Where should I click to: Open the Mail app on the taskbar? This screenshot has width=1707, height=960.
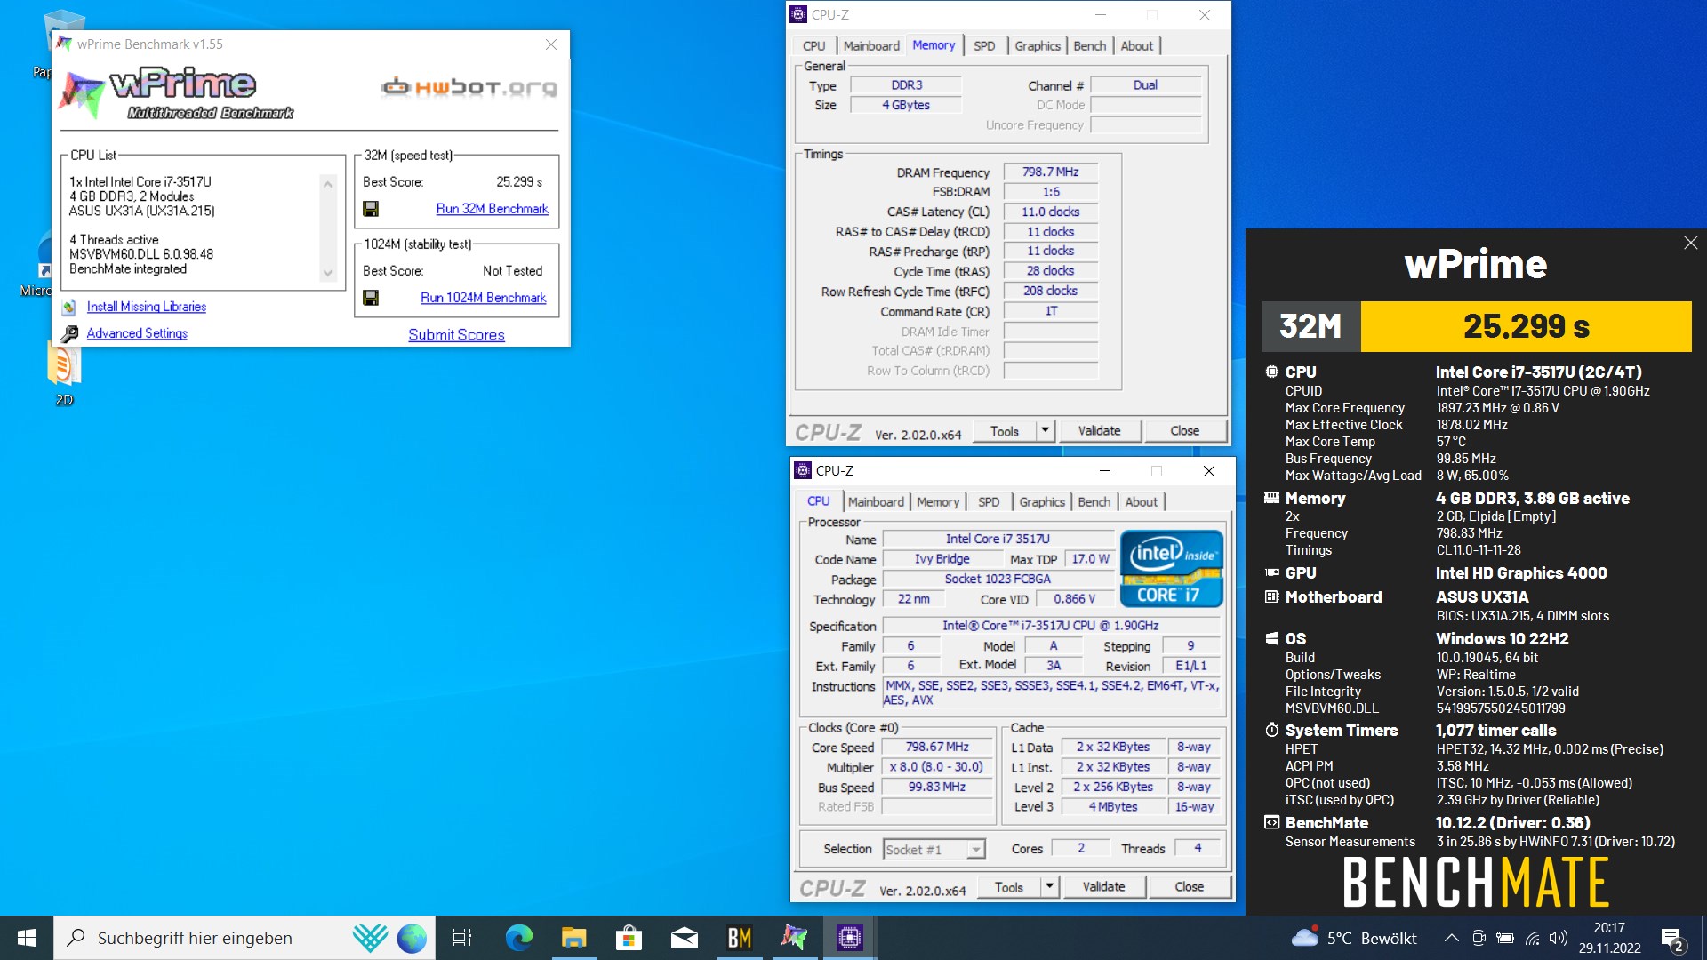684,938
